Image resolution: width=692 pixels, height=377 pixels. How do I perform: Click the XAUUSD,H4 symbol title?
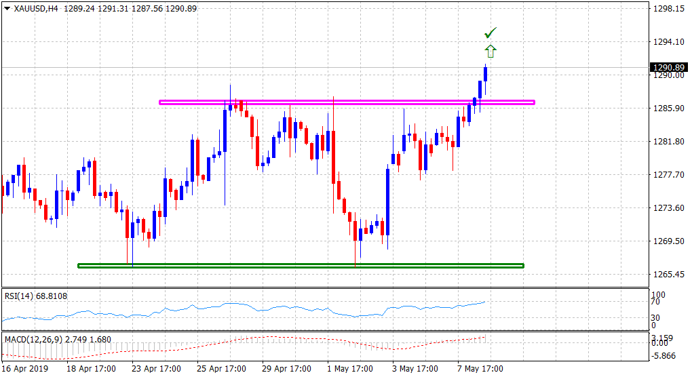[x=36, y=8]
